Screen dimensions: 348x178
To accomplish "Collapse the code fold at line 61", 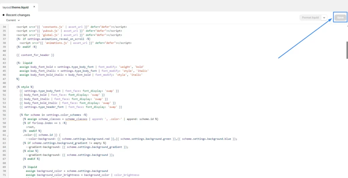I will 7,136.
